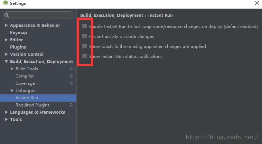Select Appearance & Behavior label
Image resolution: width=262 pixels, height=144 pixels.
point(35,25)
